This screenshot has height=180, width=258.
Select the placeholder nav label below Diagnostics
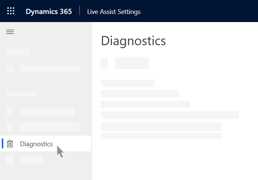(31, 160)
